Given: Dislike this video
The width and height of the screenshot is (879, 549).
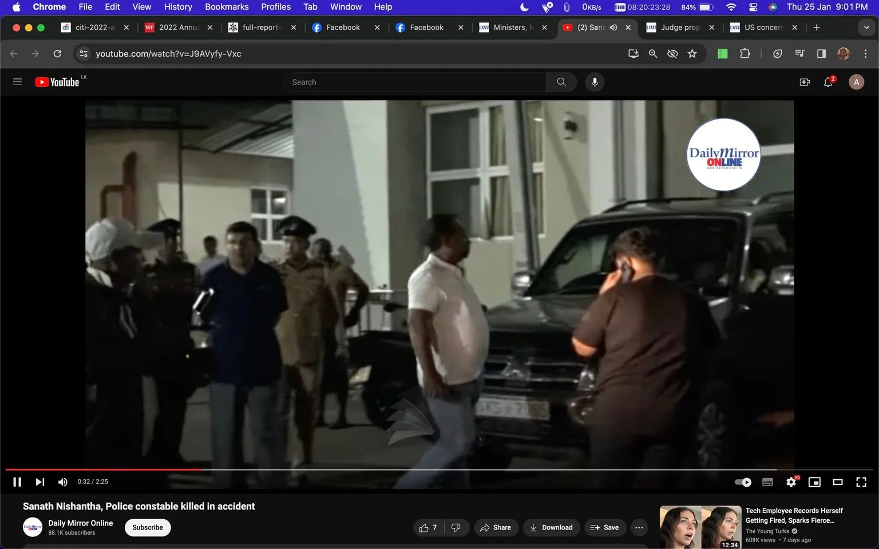Looking at the screenshot, I should point(456,527).
